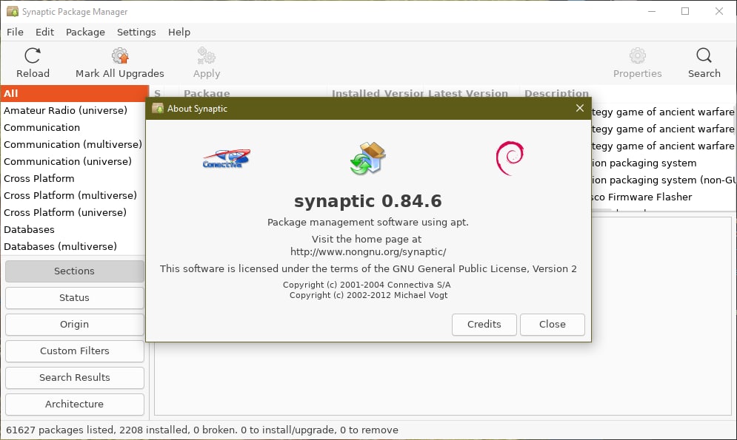Select Communication (multiverse) section
Viewport: 737px width, 440px height.
(75, 144)
